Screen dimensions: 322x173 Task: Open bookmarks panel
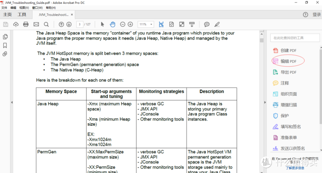pyautogui.click(x=5, y=45)
